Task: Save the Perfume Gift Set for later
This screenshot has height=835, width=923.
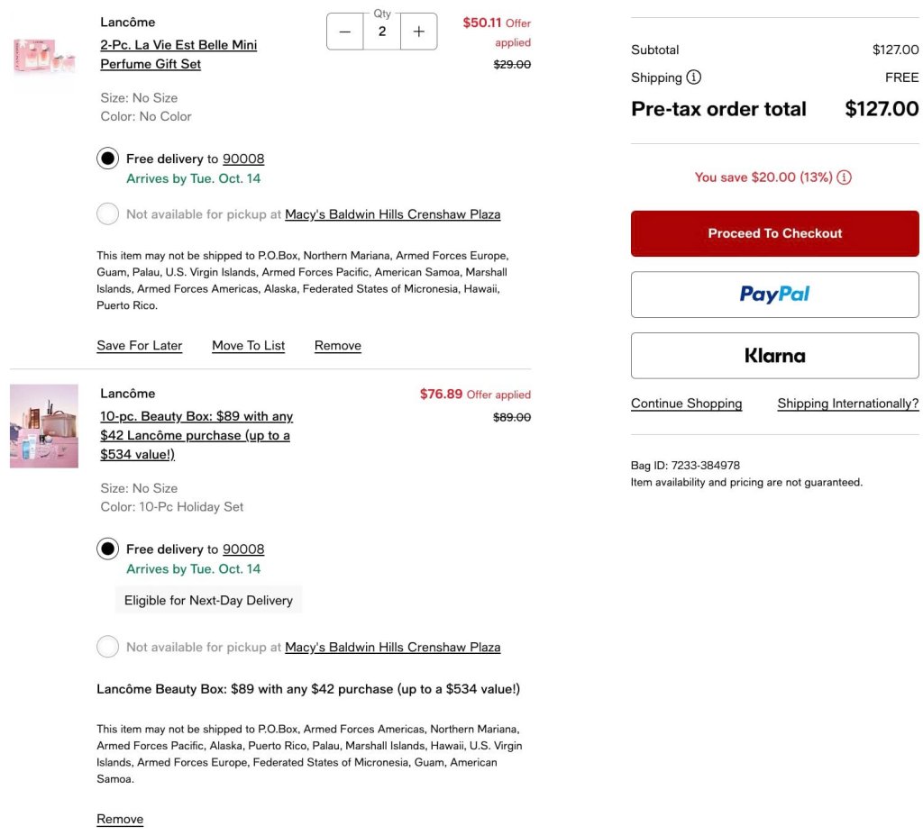Action: [x=140, y=346]
